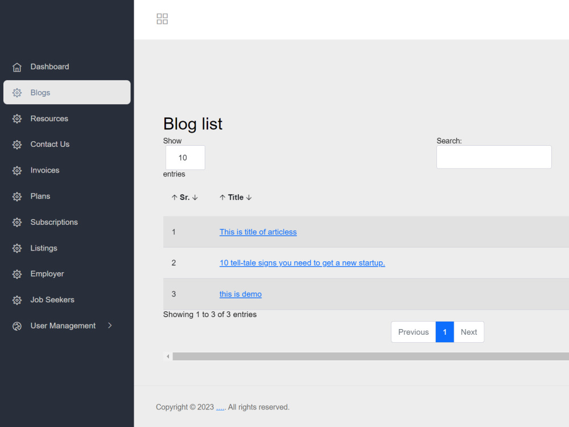The height and width of the screenshot is (427, 569).
Task: Open Dashboard via the home icon
Action: [17, 67]
